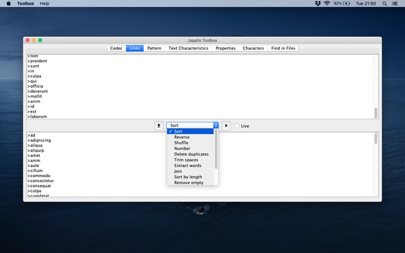
Task: Enable the Live checkbox
Action: [x=237, y=126]
